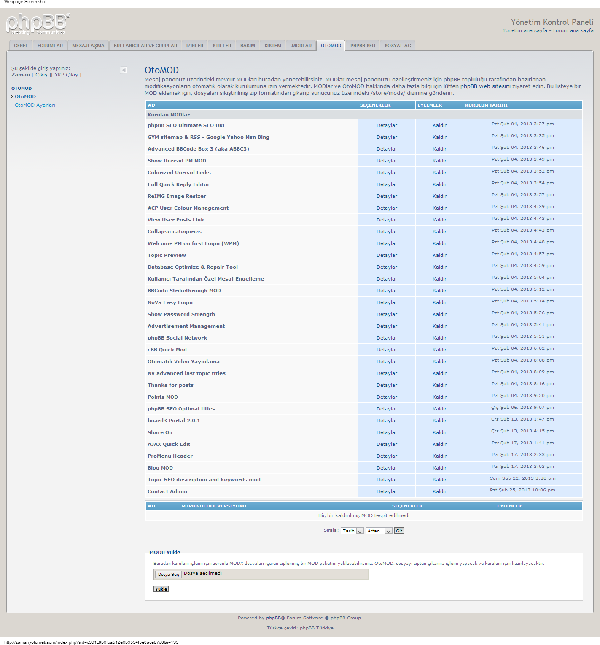Click Kaldır for Blog MOD
The image size is (600, 645).
point(439,468)
